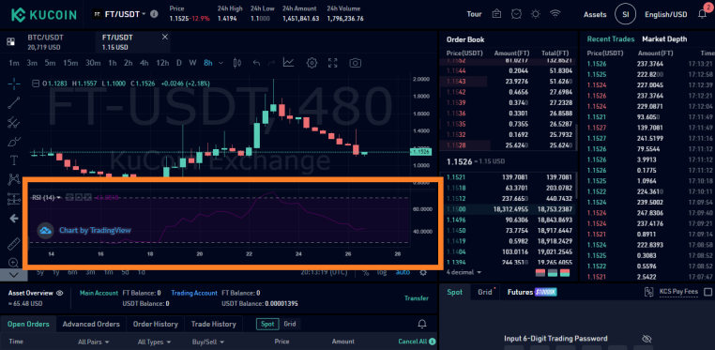Close the FT/USDT chart tab
The image size is (715, 350).
point(164,37)
